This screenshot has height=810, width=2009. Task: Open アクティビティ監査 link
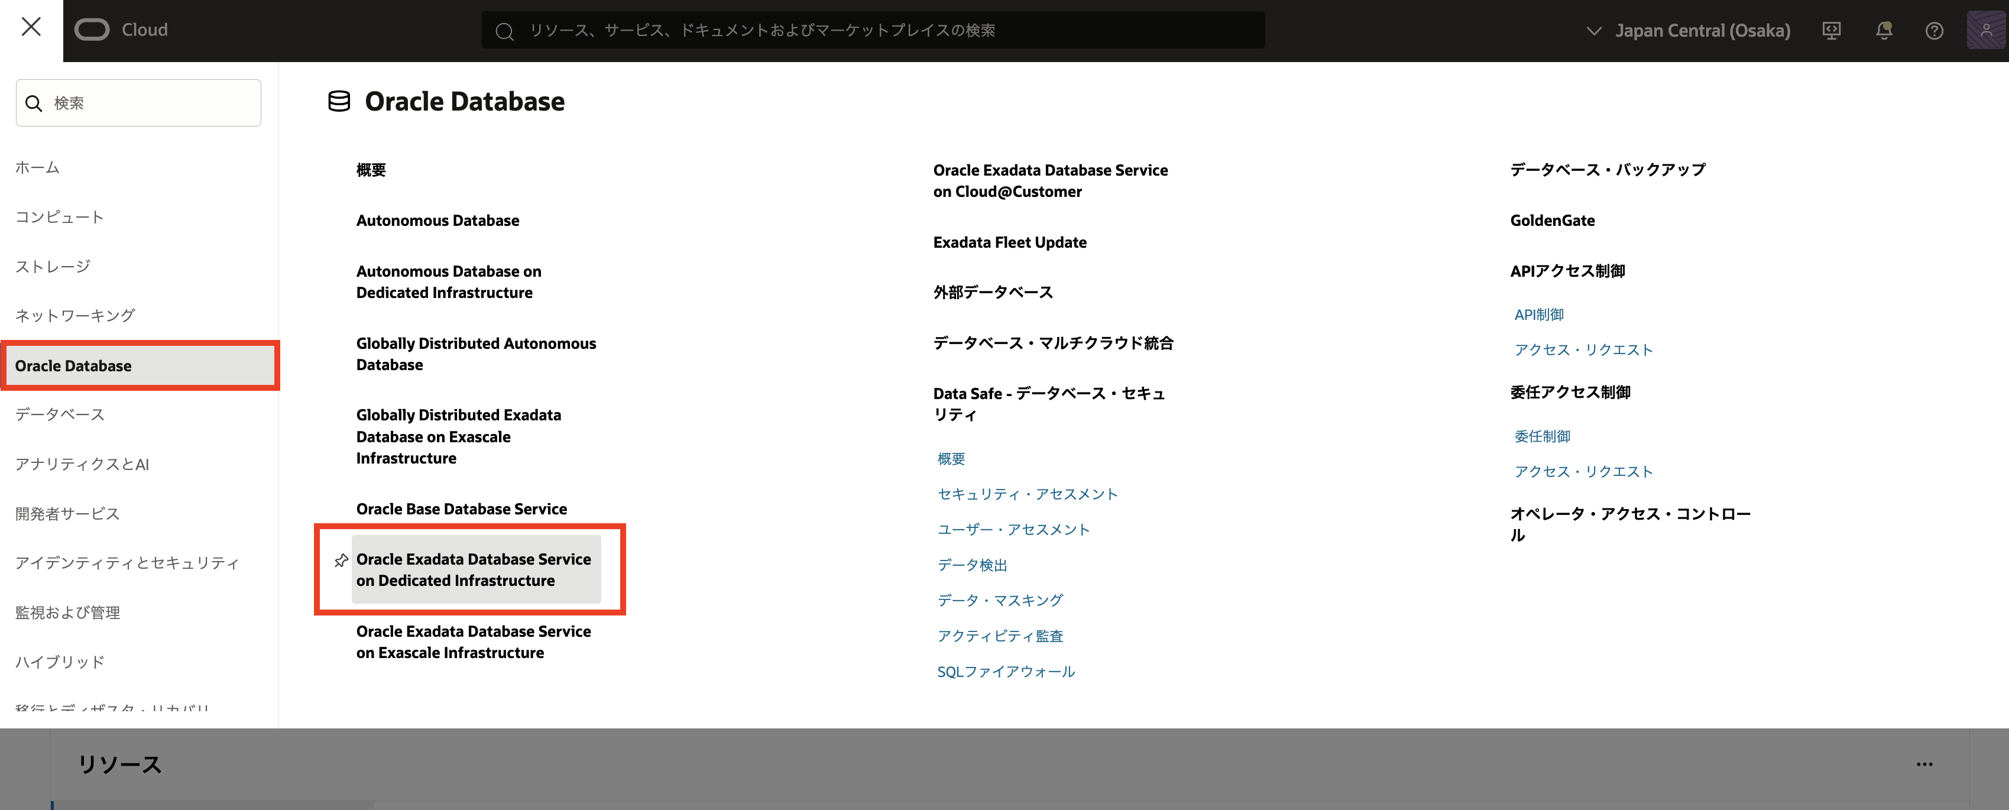(x=1000, y=636)
